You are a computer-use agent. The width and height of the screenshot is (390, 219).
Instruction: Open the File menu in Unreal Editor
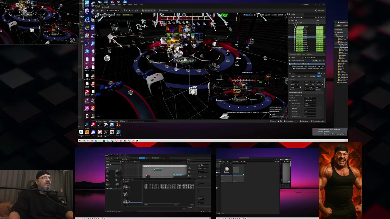102,4
